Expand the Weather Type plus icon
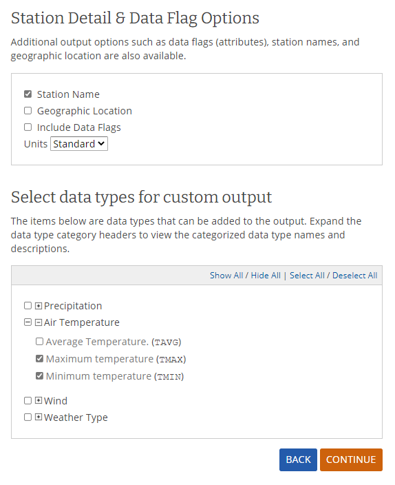The image size is (395, 485). point(39,417)
